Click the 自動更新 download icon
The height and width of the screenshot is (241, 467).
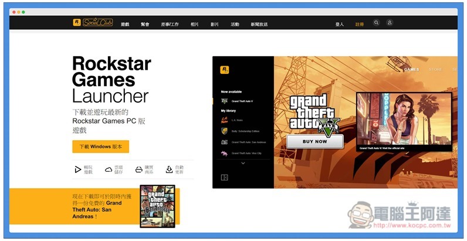point(169,169)
